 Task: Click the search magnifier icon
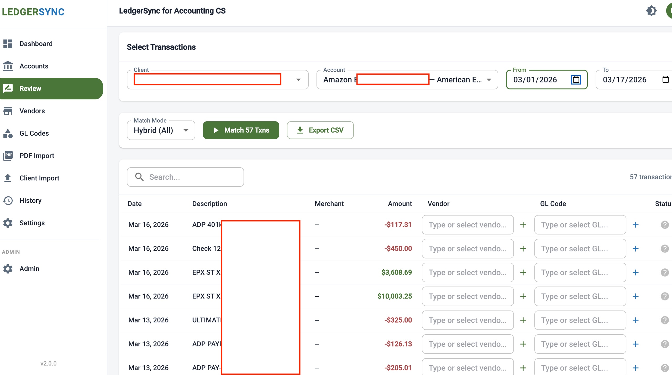pos(139,177)
